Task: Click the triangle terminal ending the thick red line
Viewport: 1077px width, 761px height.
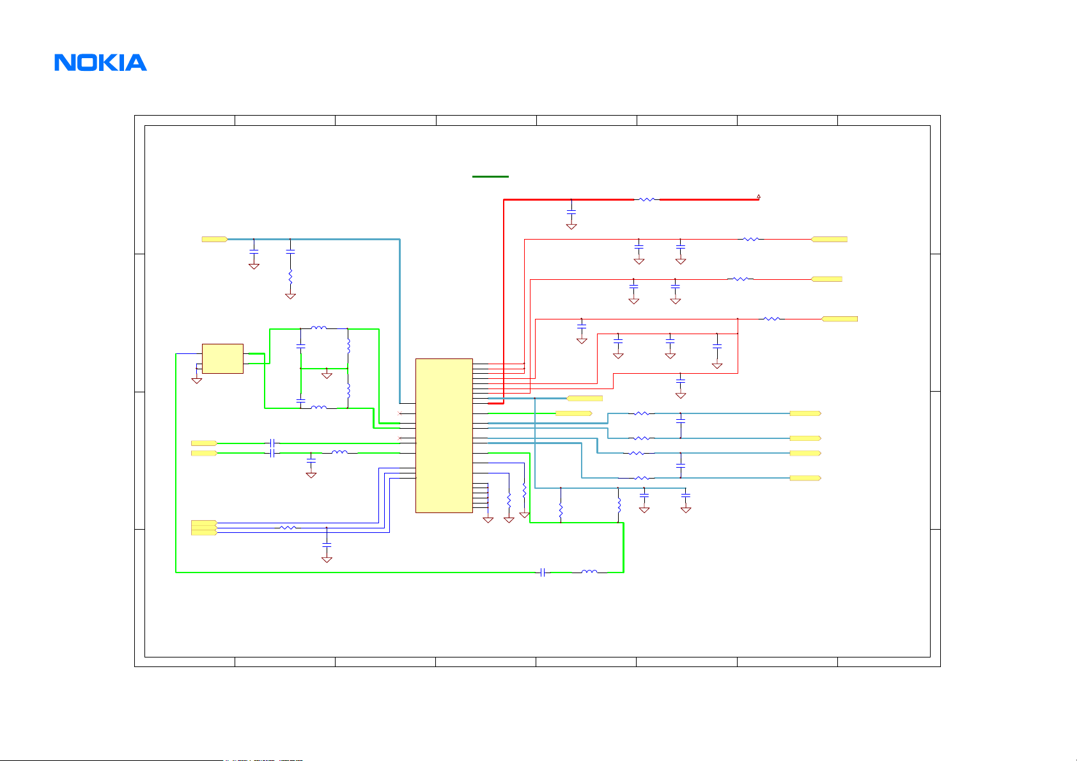Action: tap(759, 197)
